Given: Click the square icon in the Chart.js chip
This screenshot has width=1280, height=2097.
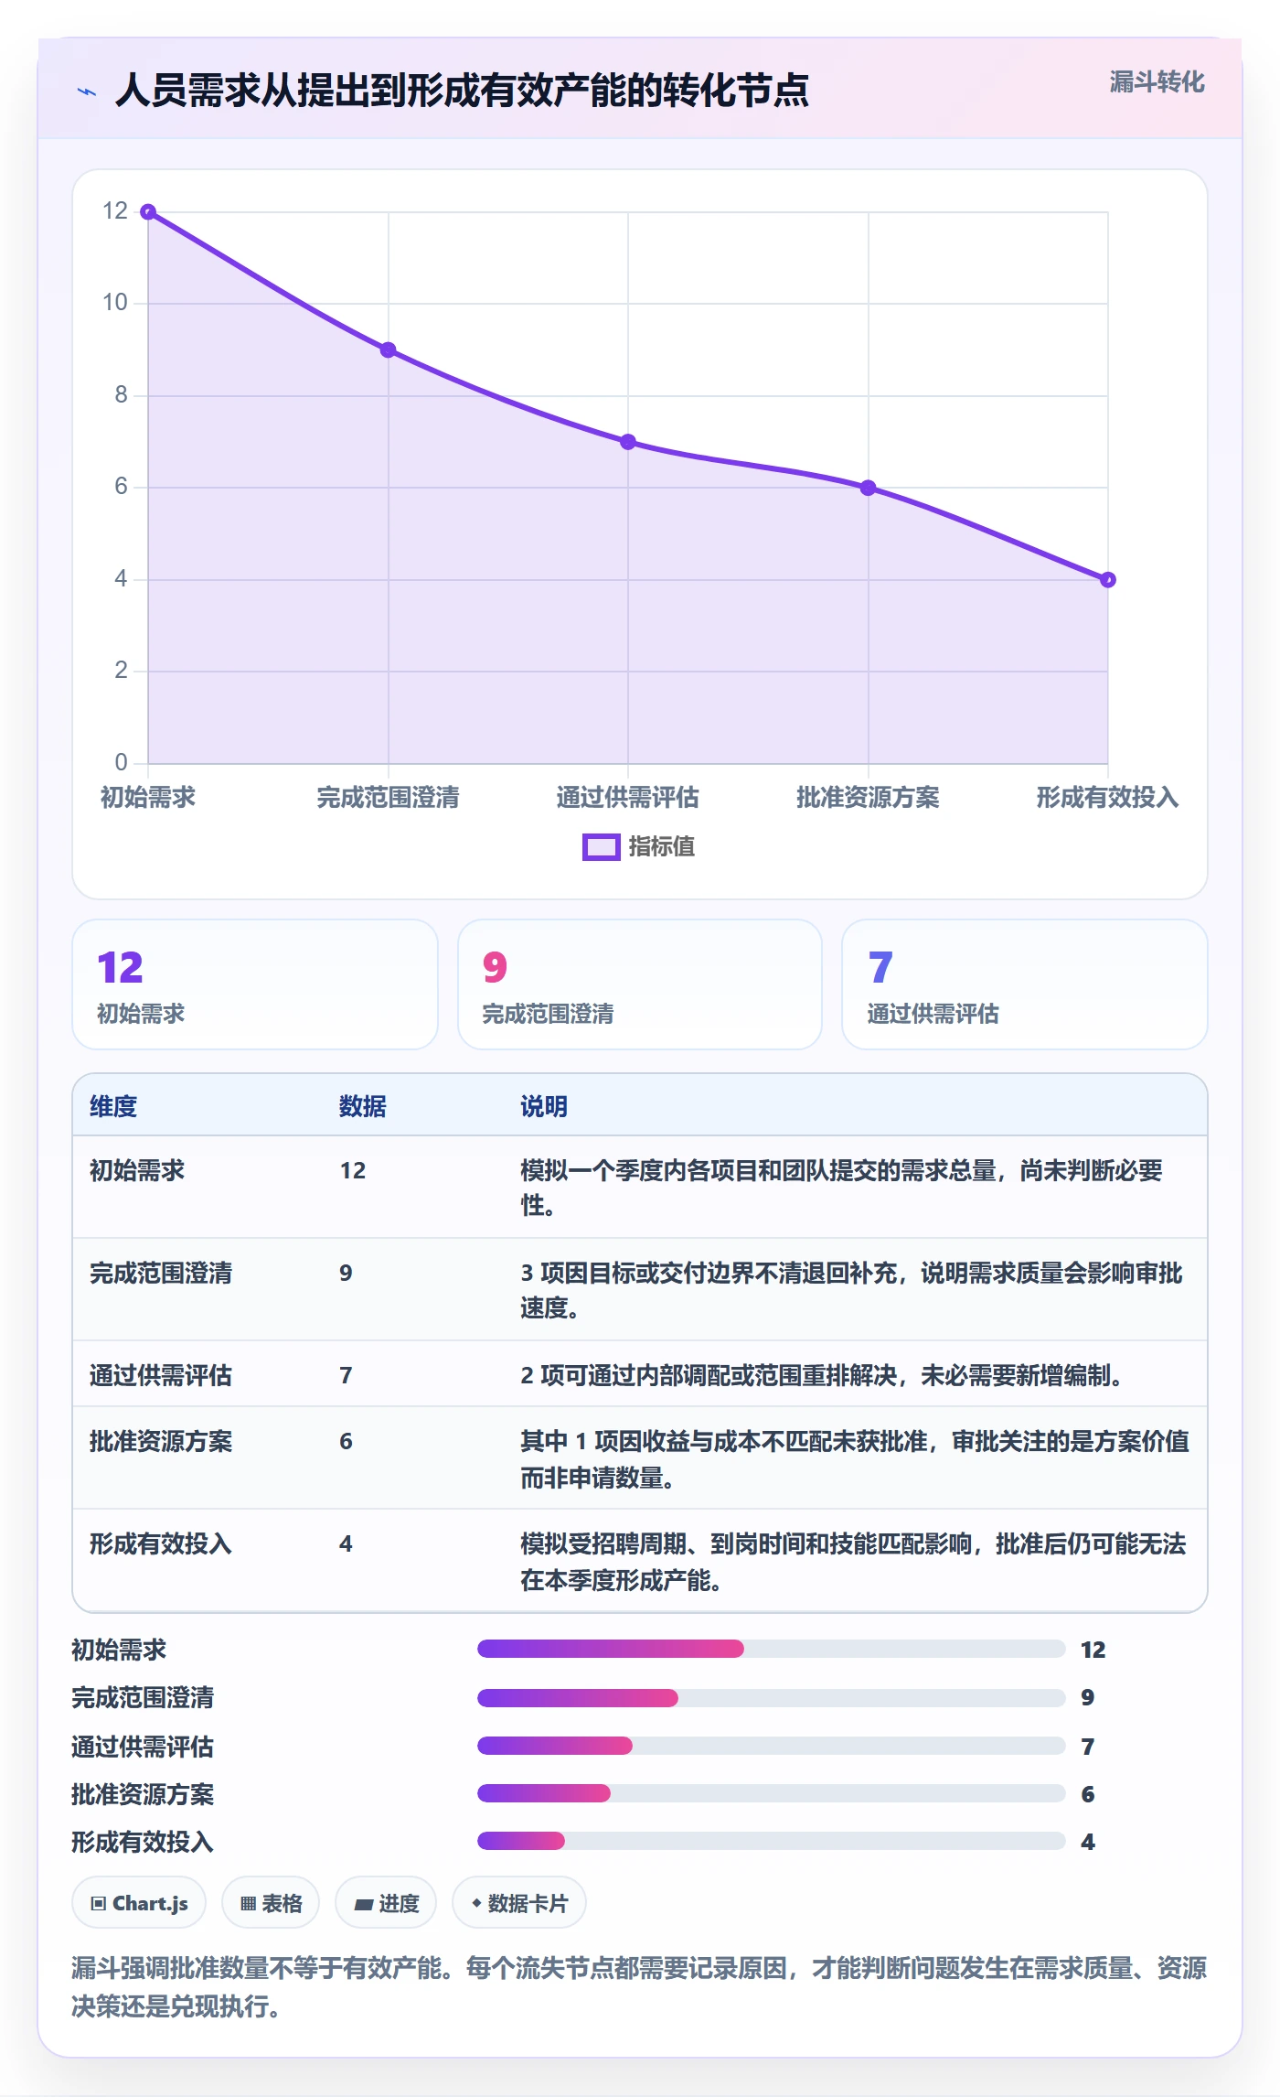Looking at the screenshot, I should 99,1904.
